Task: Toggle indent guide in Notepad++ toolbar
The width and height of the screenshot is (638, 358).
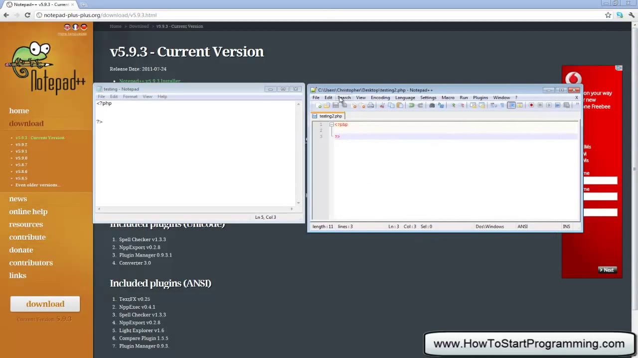Action: click(511, 105)
